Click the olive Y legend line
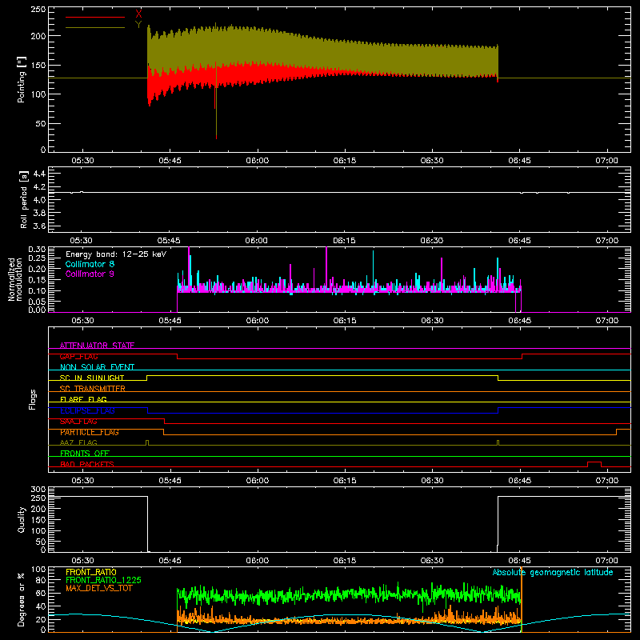This screenshot has height=640, width=640. click(95, 28)
